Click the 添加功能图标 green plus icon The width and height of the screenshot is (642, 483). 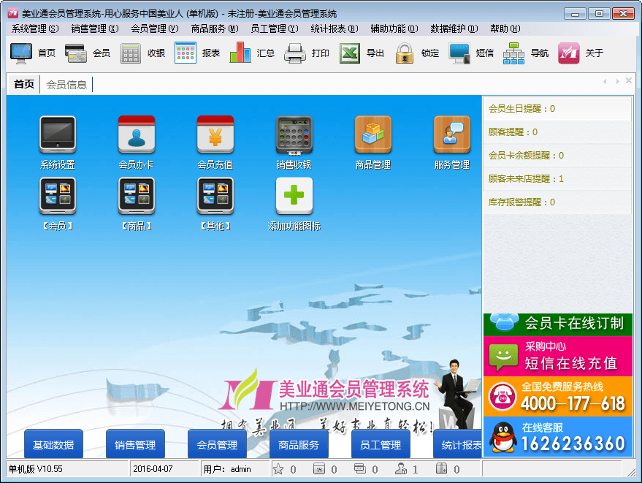tap(294, 197)
